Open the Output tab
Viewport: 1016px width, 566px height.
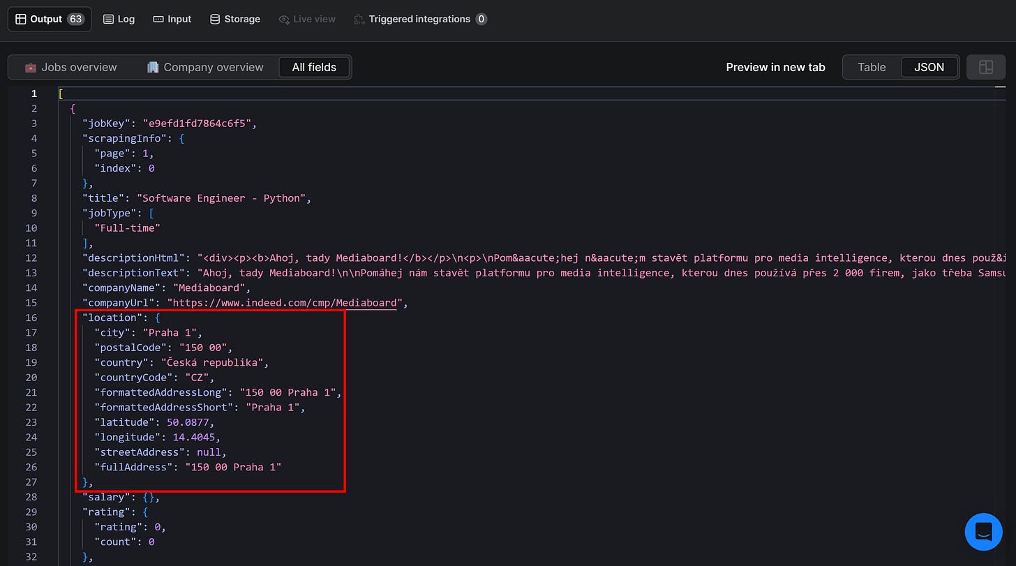coord(50,19)
